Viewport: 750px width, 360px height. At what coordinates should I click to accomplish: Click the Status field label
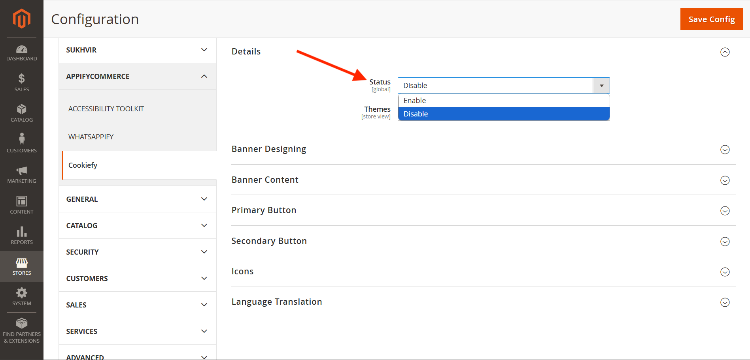click(380, 82)
